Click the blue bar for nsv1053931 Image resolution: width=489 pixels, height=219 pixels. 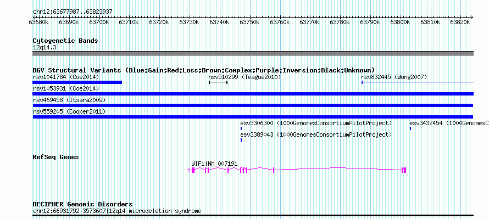click(253, 94)
